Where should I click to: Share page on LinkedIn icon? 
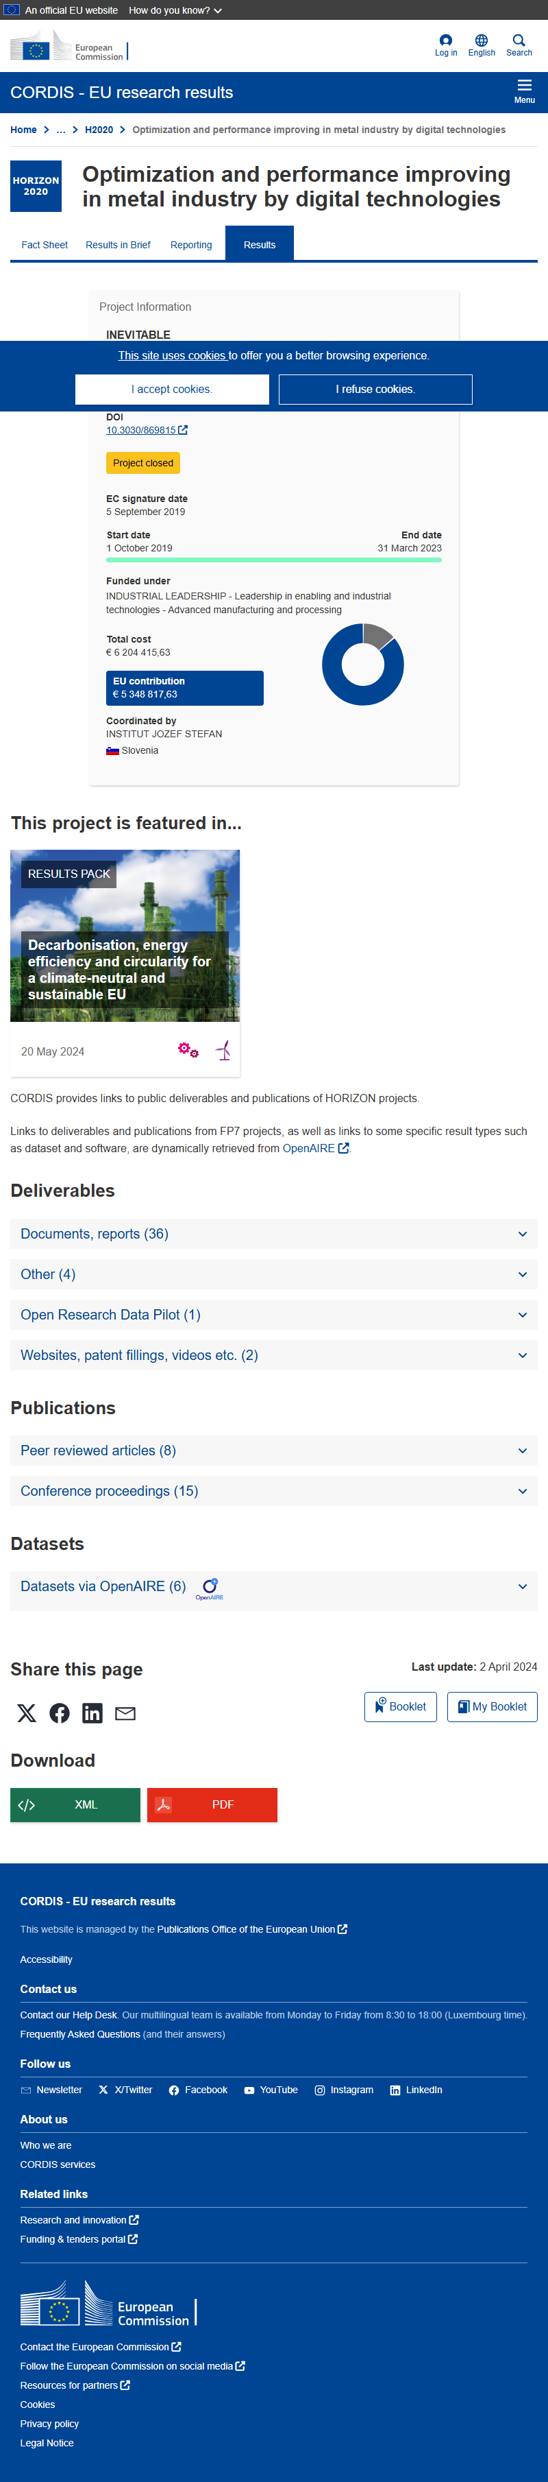tap(92, 1713)
